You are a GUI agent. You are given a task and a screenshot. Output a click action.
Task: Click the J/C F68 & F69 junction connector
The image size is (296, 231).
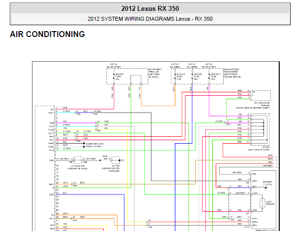tap(78, 160)
